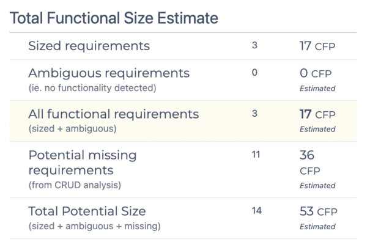Select the Ambiguous requirements row label
367x242 pixels.
coord(109,73)
